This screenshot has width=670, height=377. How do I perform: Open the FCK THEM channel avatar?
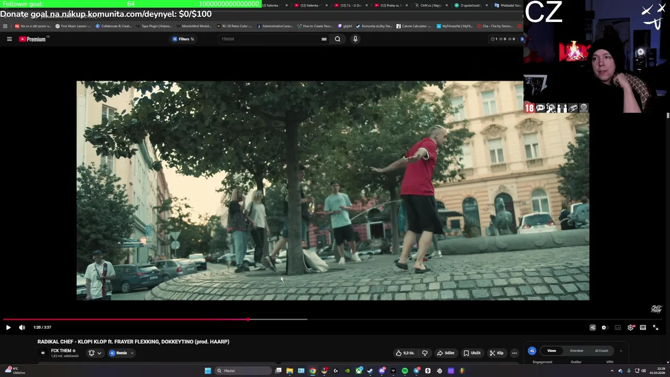click(43, 353)
